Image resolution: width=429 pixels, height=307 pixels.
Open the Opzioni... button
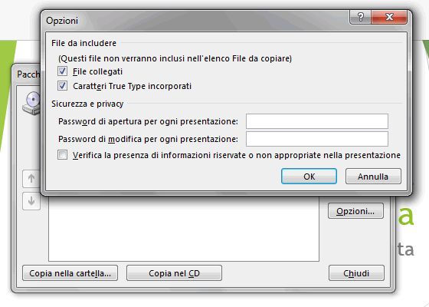coord(355,211)
